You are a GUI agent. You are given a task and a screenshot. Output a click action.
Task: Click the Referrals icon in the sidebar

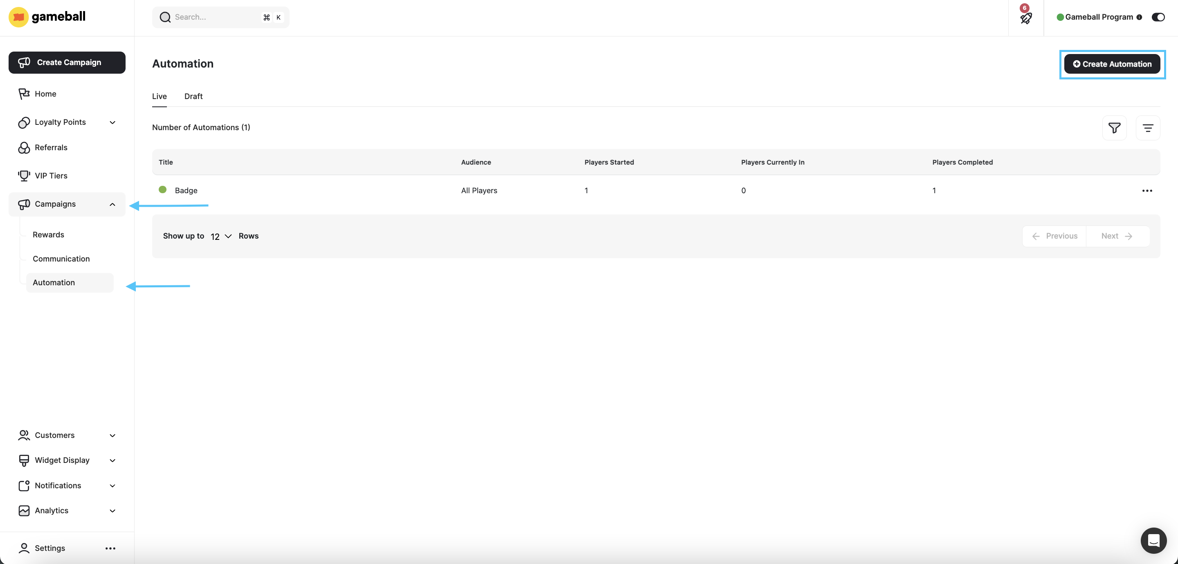point(24,147)
